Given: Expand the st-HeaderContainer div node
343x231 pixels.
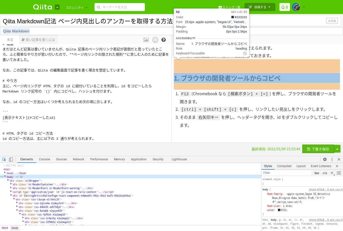Looking at the screenshot, I should [x=11, y=184].
